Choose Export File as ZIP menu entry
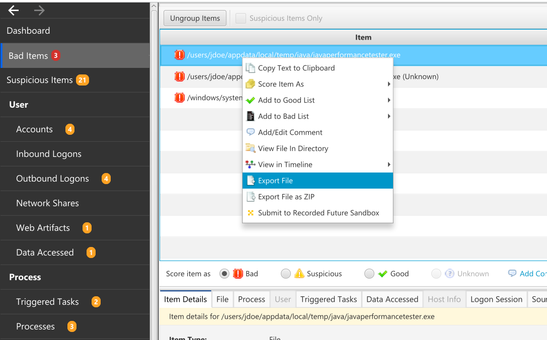The width and height of the screenshot is (547, 340). (286, 197)
